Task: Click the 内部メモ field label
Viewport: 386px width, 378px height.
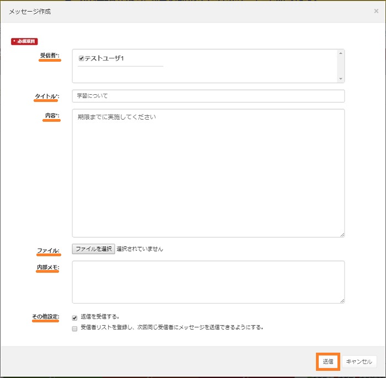Action: tap(47, 267)
